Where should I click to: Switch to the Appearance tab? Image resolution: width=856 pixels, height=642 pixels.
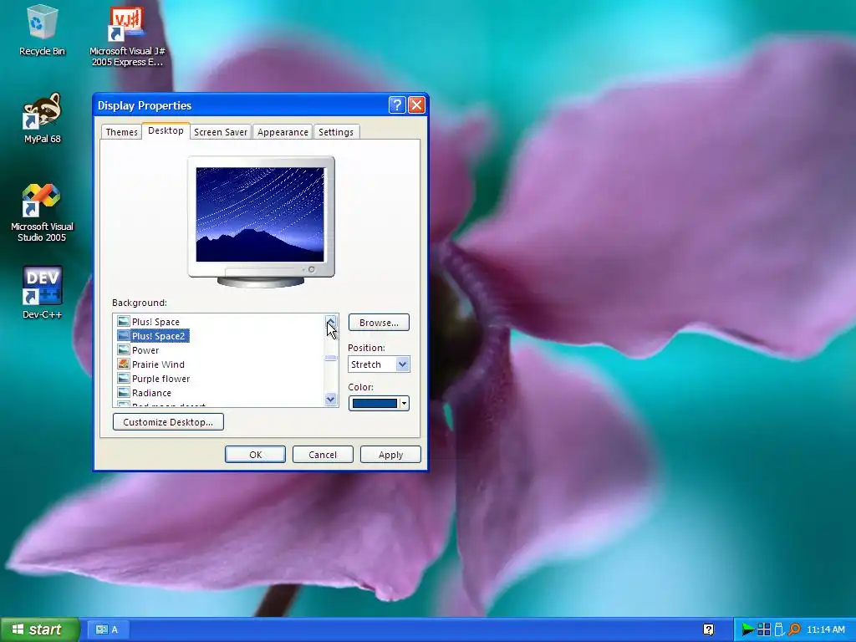click(x=283, y=132)
